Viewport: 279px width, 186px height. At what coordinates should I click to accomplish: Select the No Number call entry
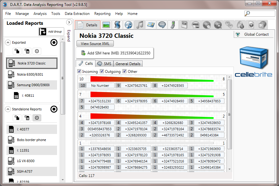point(97,86)
